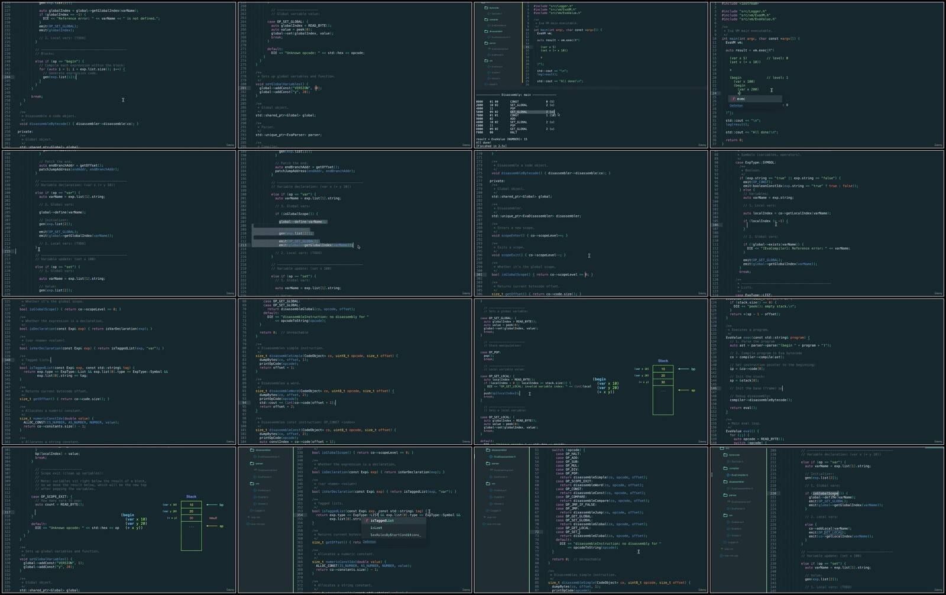
Task: Click the highlighted GET_GLOBAL row in the Disassembly output
Action: tap(532, 112)
